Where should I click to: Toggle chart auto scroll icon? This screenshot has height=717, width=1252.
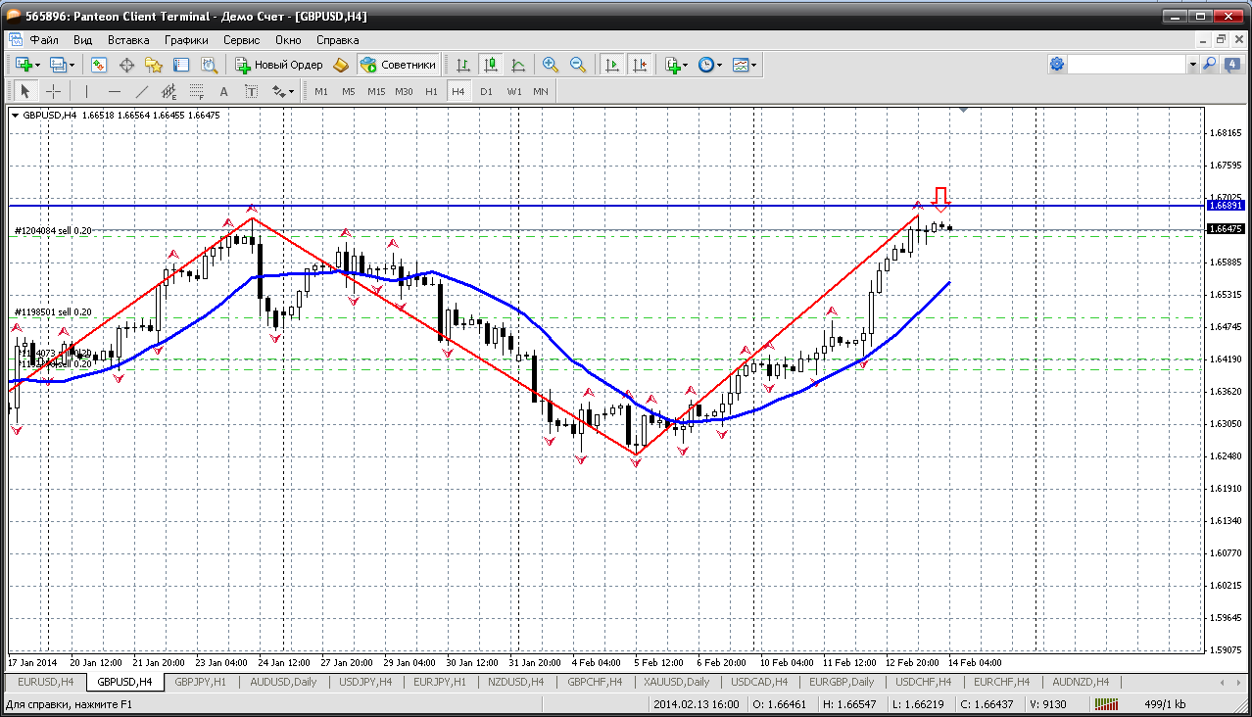pos(612,65)
